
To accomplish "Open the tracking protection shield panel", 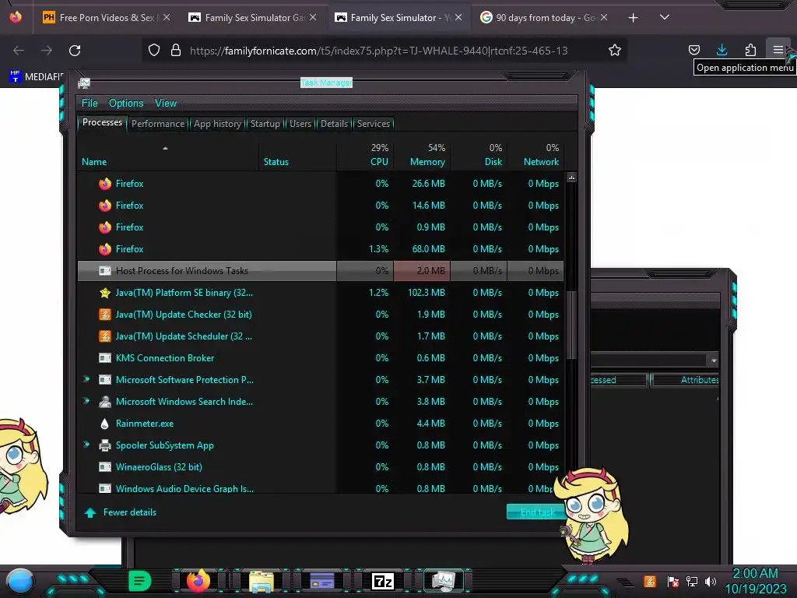I will [154, 50].
